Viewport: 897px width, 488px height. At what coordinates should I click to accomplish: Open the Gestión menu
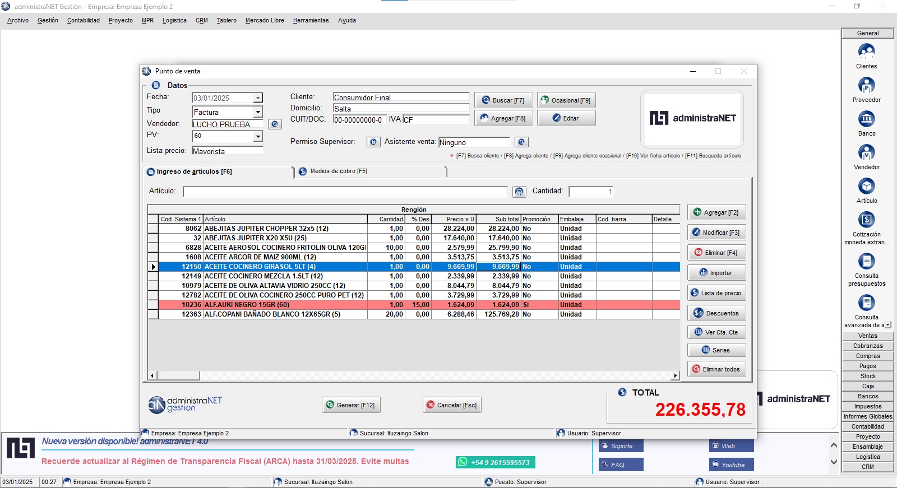tap(48, 20)
